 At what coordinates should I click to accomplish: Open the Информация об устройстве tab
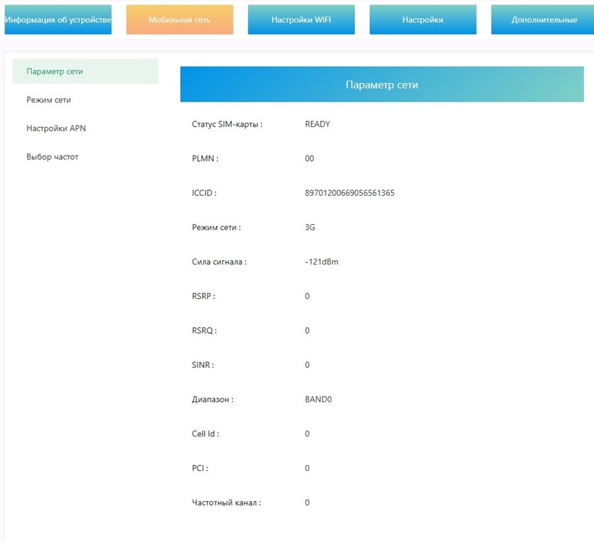coord(58,20)
